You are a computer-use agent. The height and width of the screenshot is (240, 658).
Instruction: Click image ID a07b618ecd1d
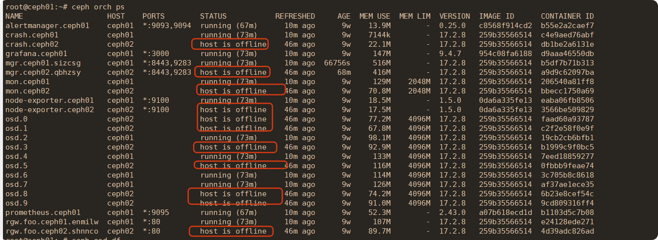(506, 212)
